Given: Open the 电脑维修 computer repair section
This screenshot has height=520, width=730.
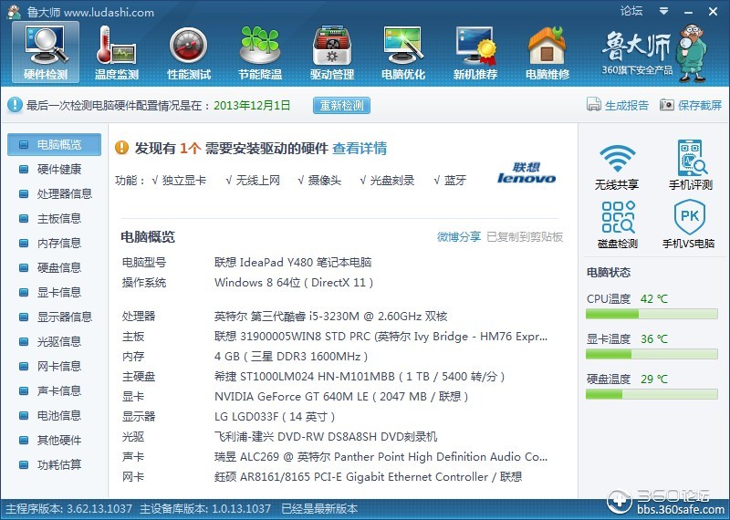Looking at the screenshot, I should pos(547,51).
